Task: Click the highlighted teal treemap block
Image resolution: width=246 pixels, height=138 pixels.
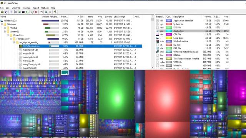Action: click(65, 72)
